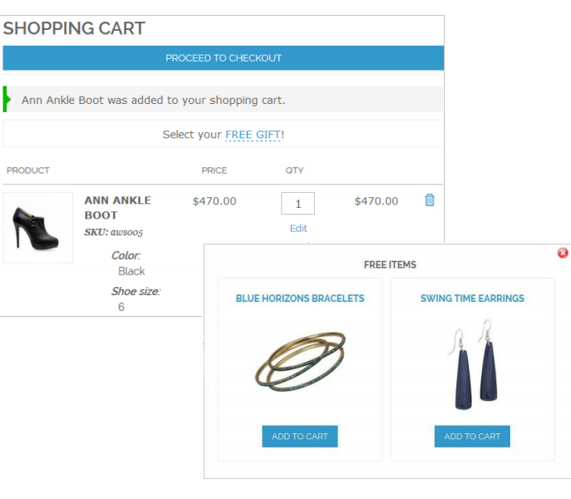Proceed to checkout

click(x=224, y=58)
